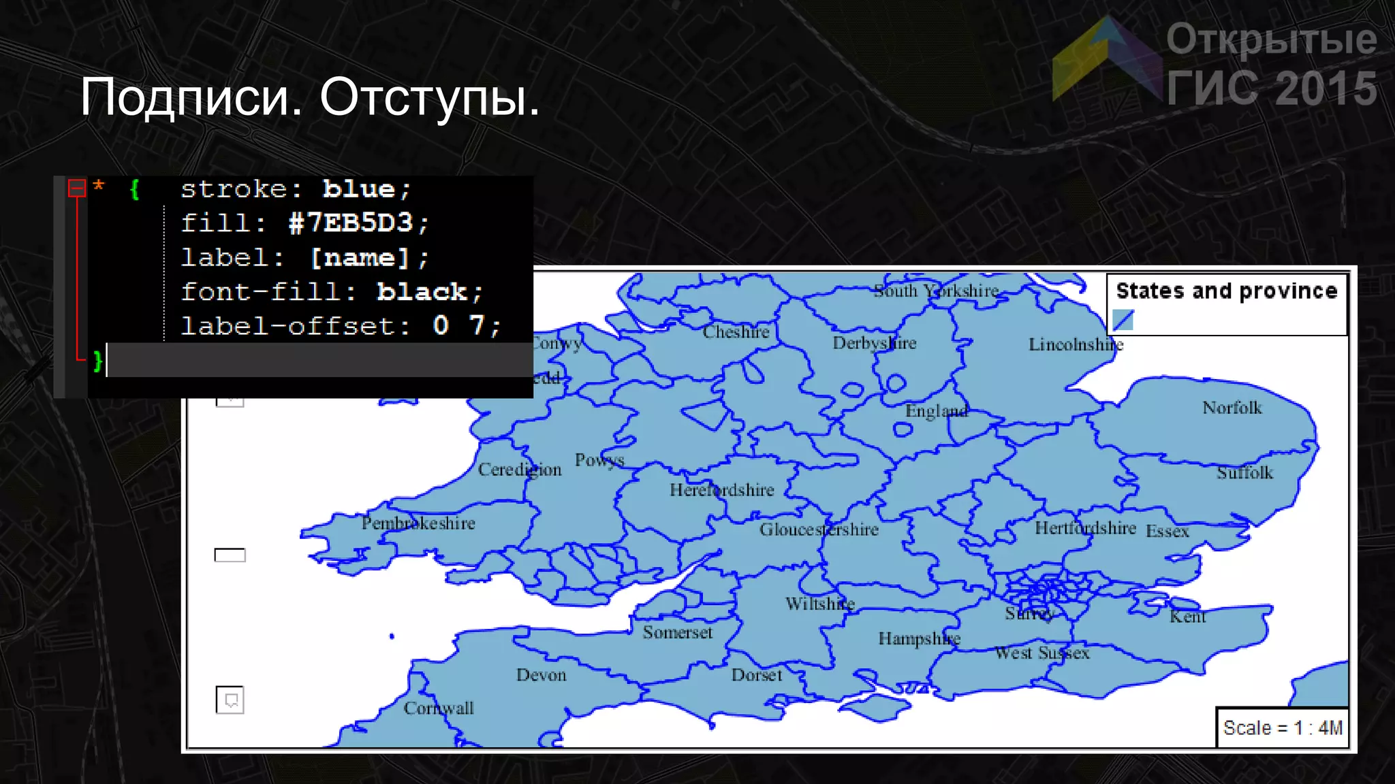The height and width of the screenshot is (784, 1395).
Task: Click the "label-offset: 0 7;" code line
Action: [x=341, y=326]
